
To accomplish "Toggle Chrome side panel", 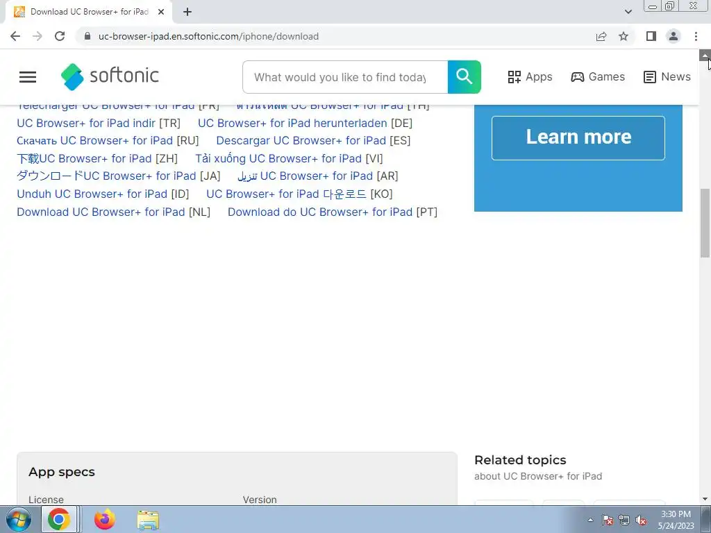I will click(651, 36).
